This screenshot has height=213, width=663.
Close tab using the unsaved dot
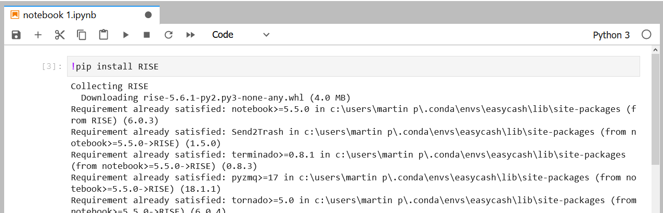click(148, 15)
